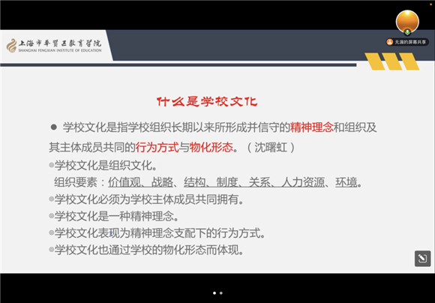
Task: Click the 无涯的屏幕共享 sharing label
Action: 410,42
